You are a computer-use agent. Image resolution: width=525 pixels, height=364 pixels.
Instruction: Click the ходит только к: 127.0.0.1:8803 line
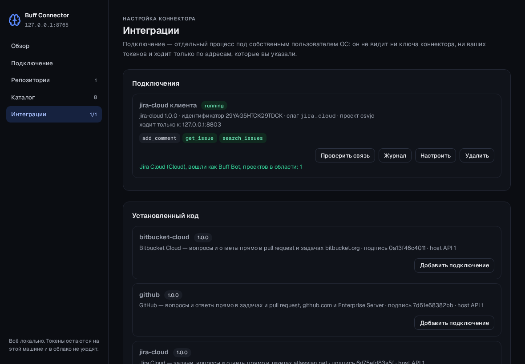point(180,125)
